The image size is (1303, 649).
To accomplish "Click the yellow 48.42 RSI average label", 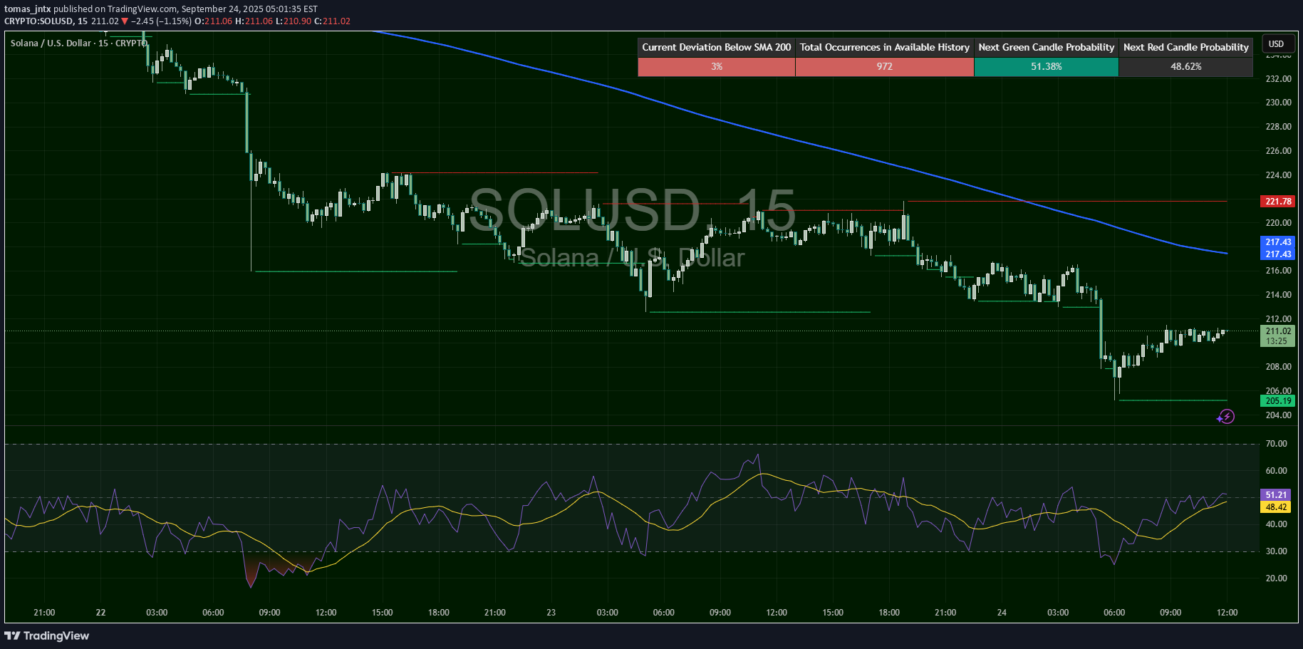I will (x=1276, y=507).
